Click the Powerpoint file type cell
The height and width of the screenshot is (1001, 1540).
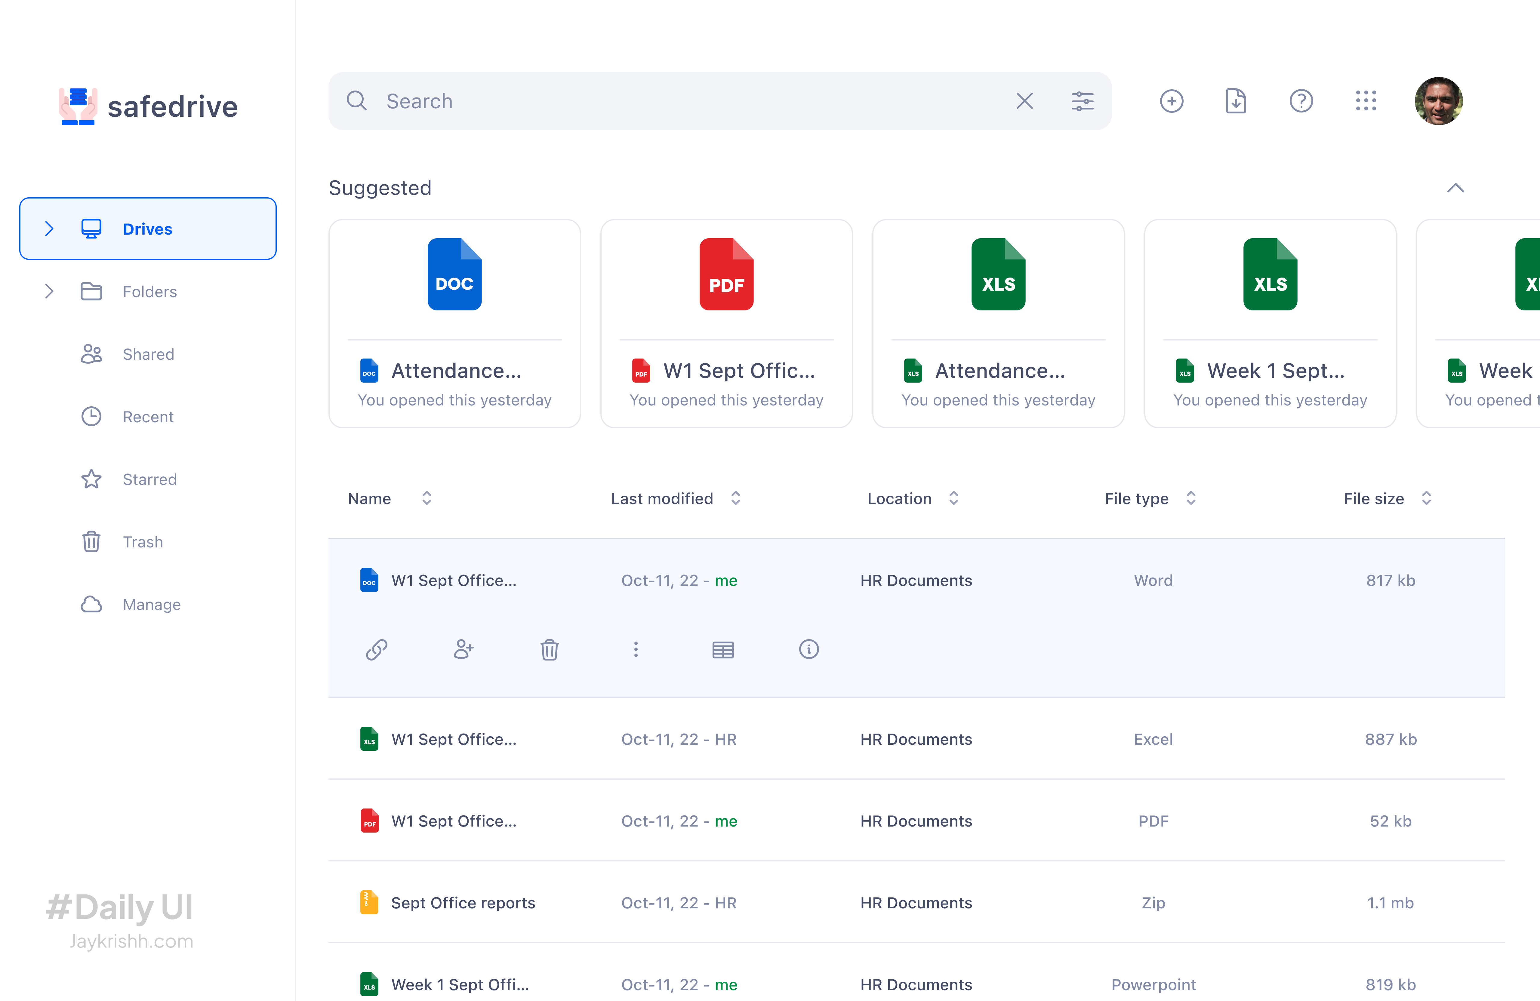(x=1153, y=984)
